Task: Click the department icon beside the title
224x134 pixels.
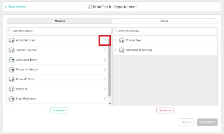Action: [x=90, y=7]
